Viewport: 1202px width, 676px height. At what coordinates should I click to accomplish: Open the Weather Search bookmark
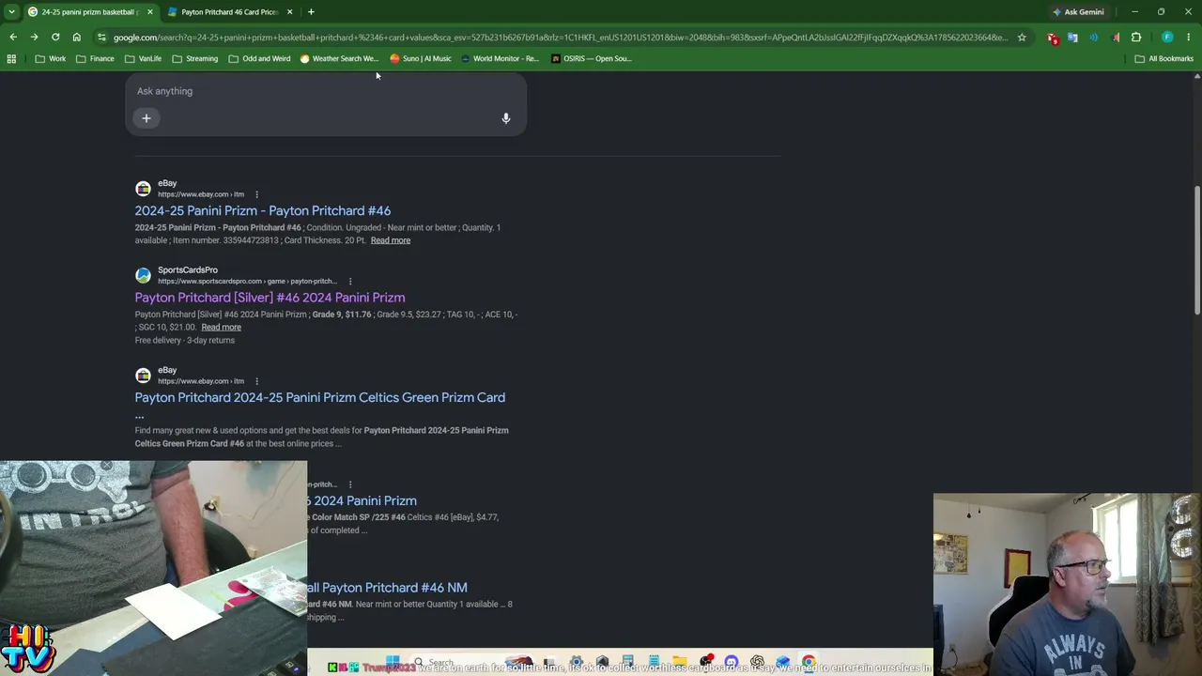point(339,58)
